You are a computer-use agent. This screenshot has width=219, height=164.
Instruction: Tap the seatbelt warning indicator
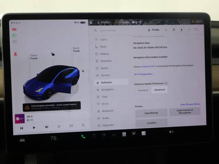16,54
